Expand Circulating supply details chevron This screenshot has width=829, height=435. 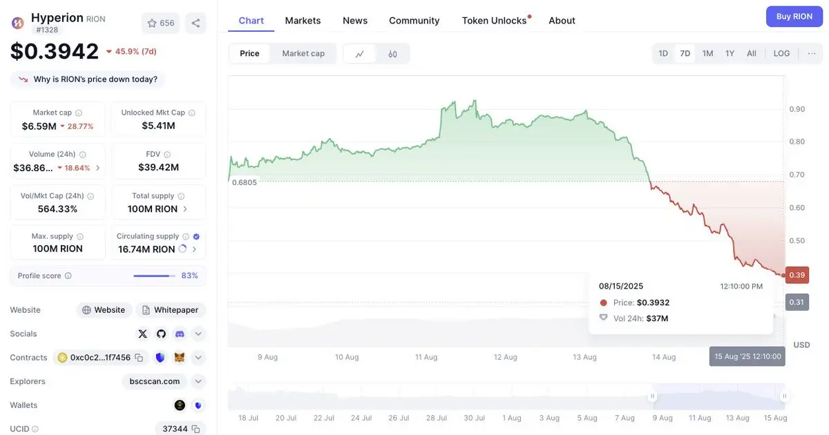[194, 249]
